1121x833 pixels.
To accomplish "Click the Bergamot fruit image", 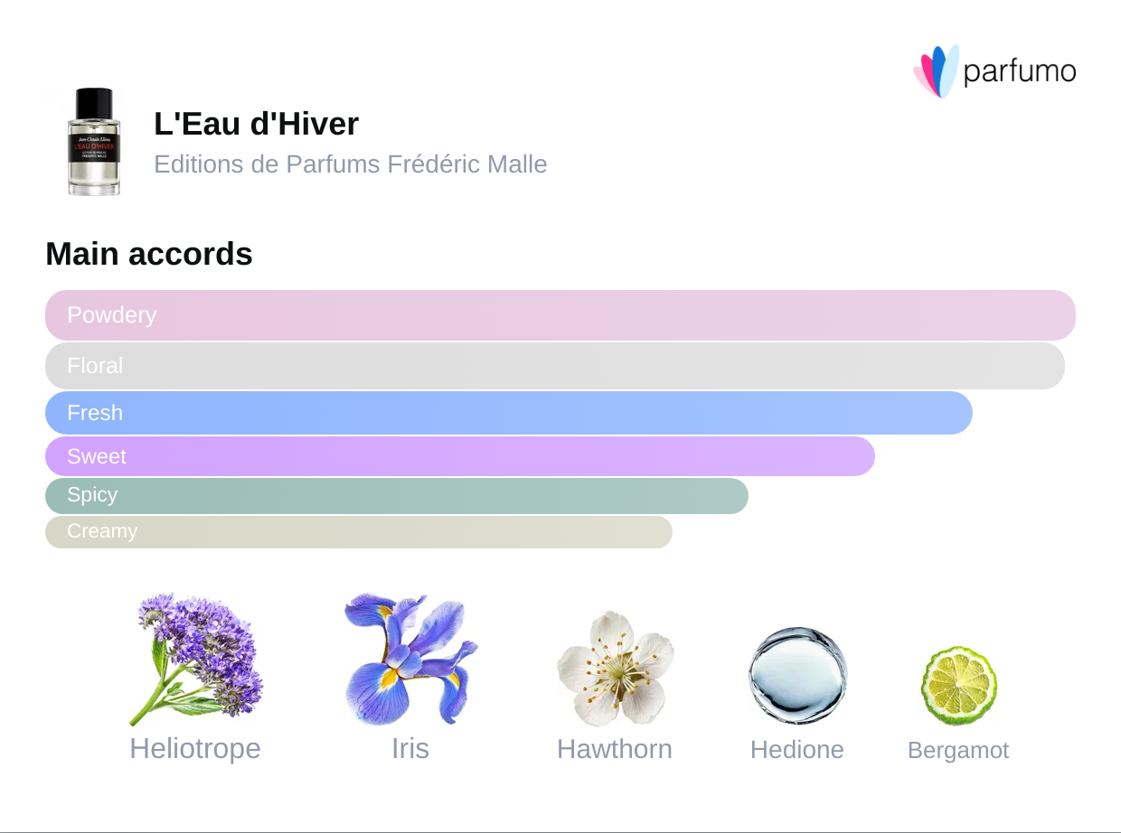I will pyautogui.click(x=958, y=685).
